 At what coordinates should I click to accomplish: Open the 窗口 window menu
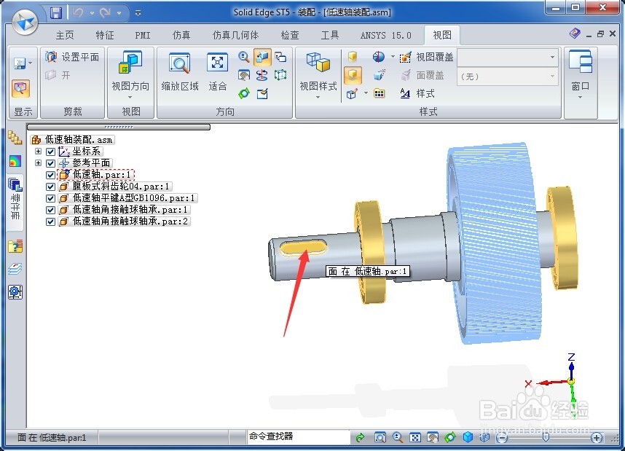point(581,74)
